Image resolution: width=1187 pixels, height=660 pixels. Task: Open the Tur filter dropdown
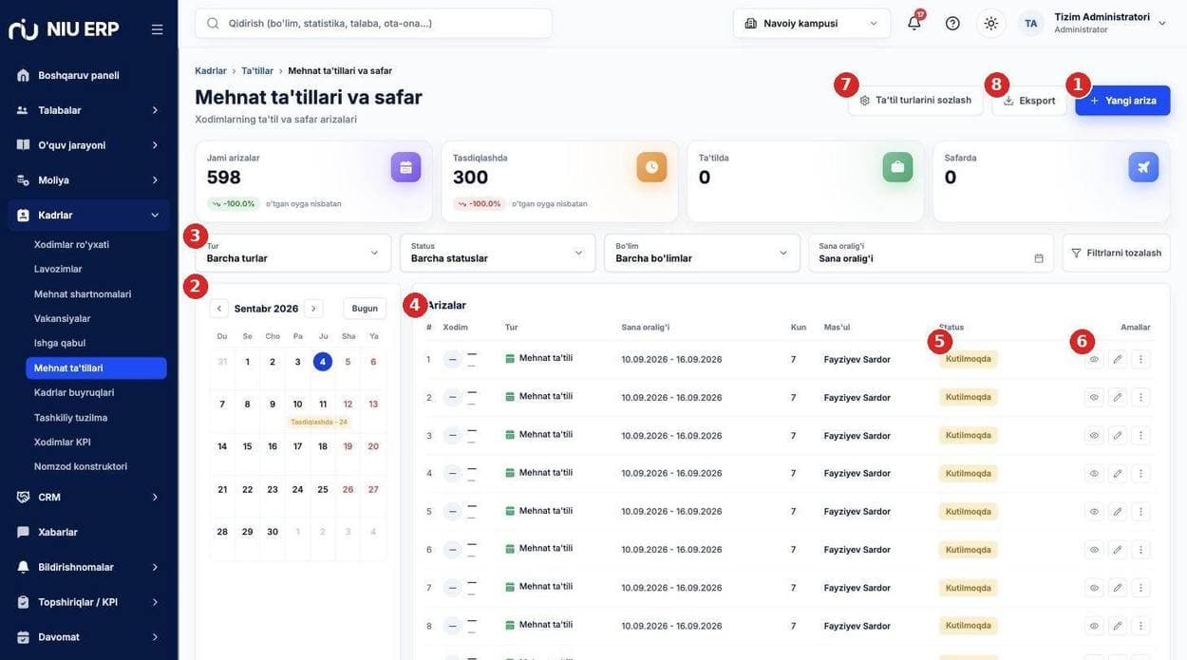coord(293,253)
